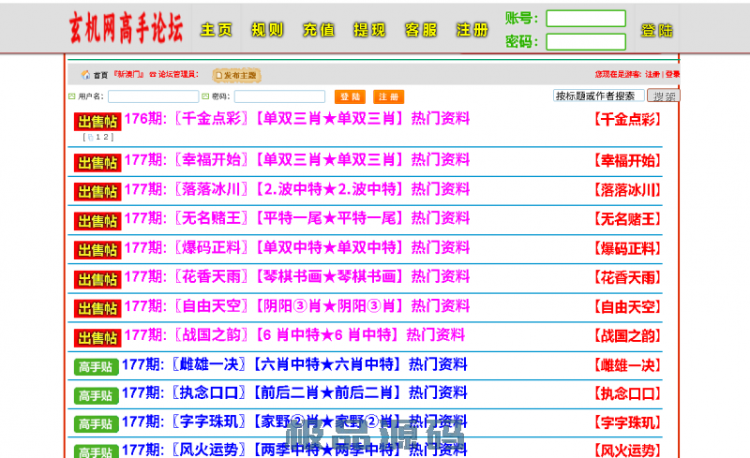Image resolution: width=750 pixels, height=458 pixels.
Task: Open thread 177期 花香天雨 琴棋书画
Action: 297,276
